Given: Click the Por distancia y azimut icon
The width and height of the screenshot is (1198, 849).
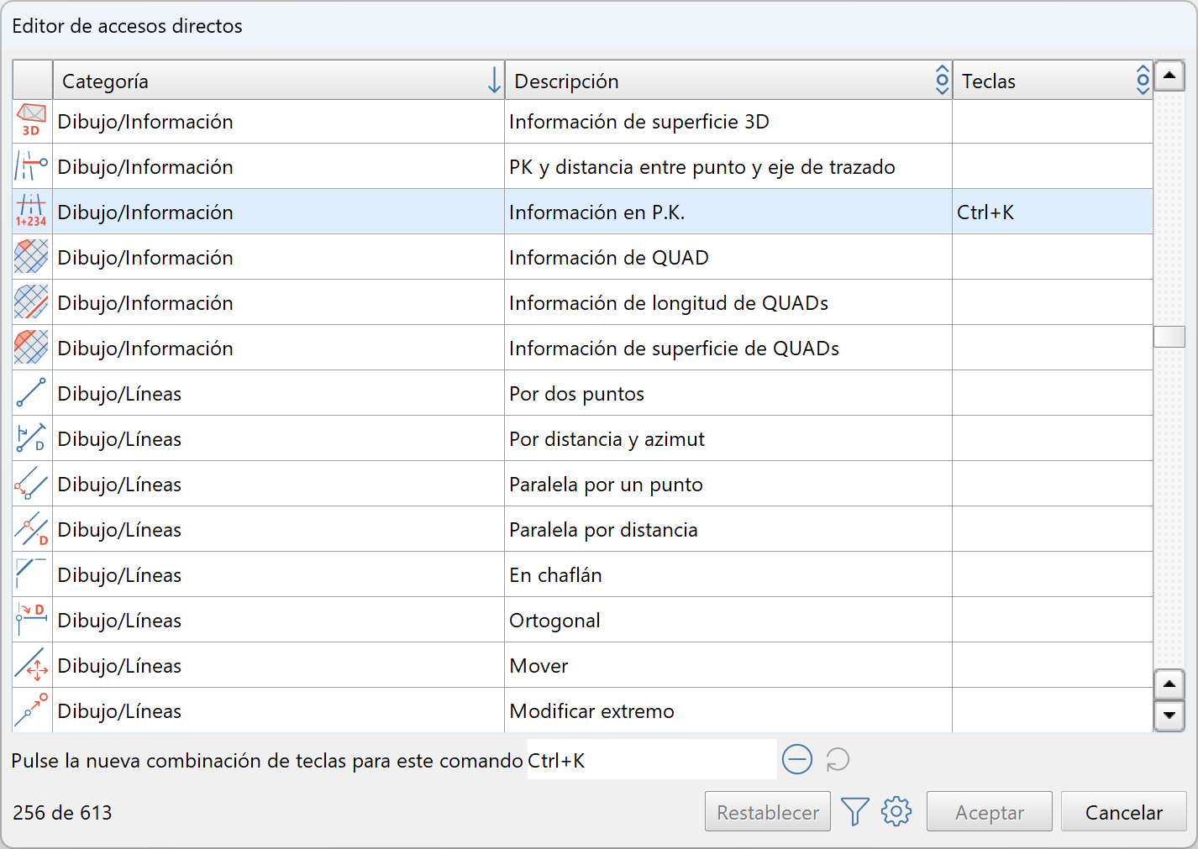Looking at the screenshot, I should (x=31, y=438).
